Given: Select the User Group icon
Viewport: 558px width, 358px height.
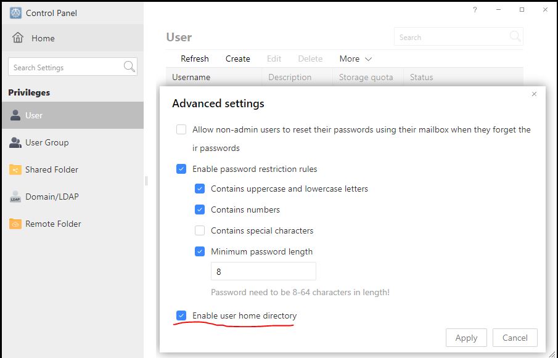Looking at the screenshot, I should 15,142.
